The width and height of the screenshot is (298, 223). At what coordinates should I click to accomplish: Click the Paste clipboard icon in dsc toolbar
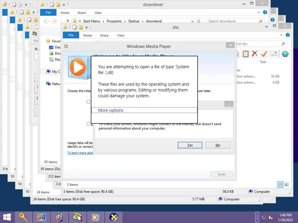click(245, 54)
